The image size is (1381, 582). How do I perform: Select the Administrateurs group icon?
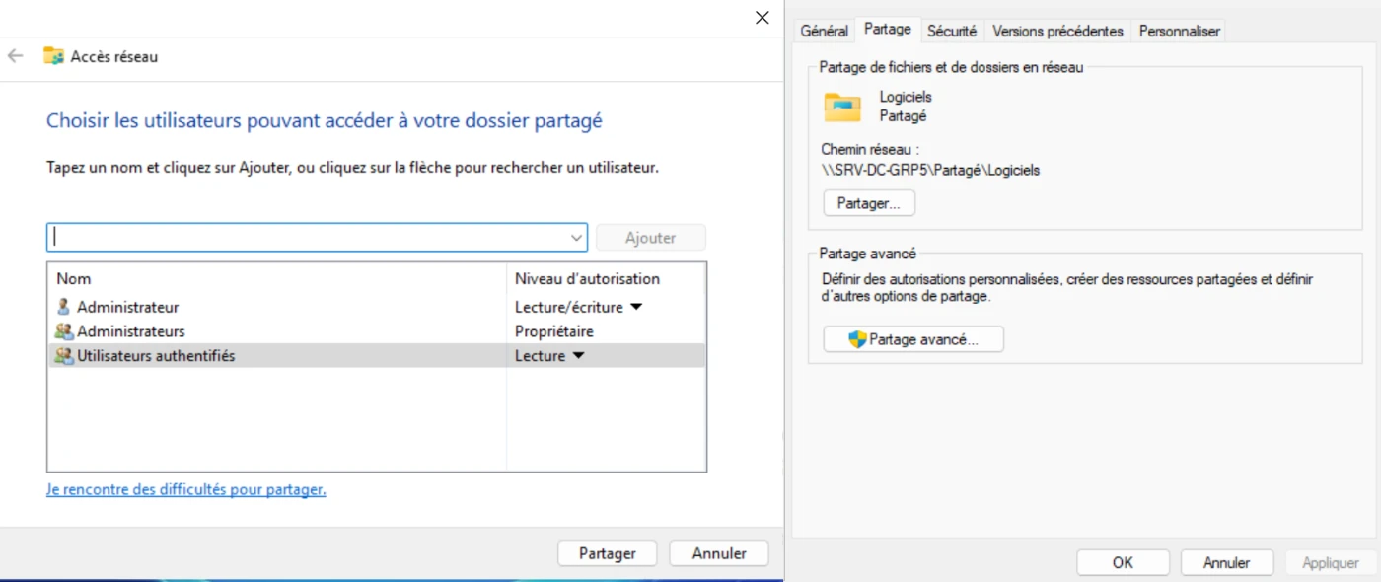click(64, 331)
